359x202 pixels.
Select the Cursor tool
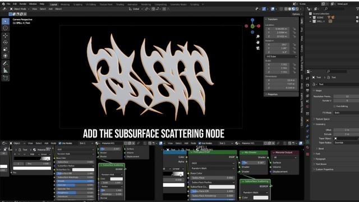6,28
